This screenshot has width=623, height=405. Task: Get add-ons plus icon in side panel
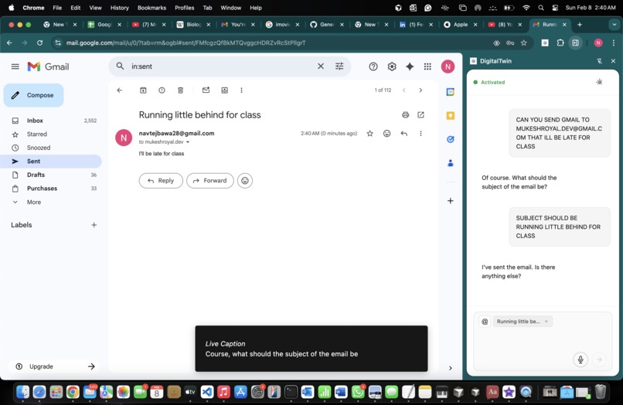point(450,201)
